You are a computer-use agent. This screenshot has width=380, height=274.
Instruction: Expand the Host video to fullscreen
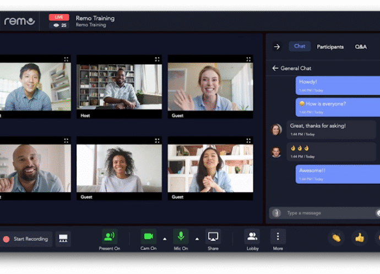(158, 59)
